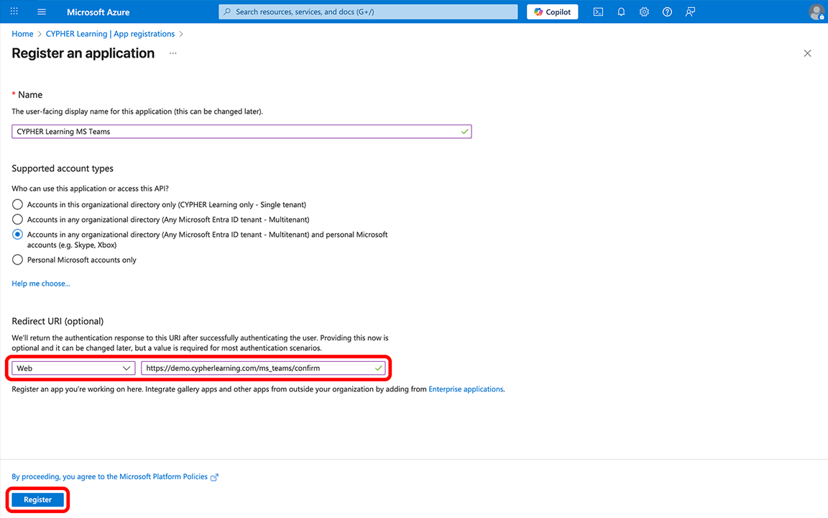Click the Redirect URI text field
Image resolution: width=828 pixels, height=518 pixels.
pyautogui.click(x=263, y=368)
